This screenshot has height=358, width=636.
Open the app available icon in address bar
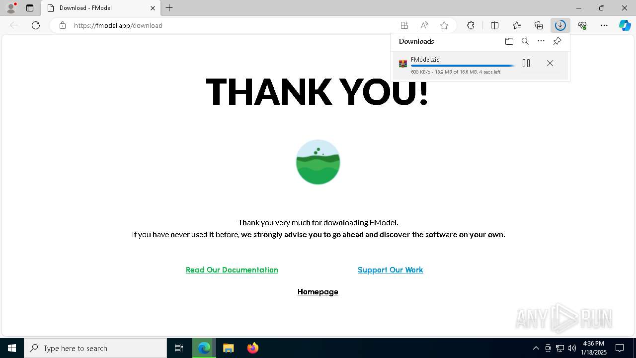click(x=404, y=25)
